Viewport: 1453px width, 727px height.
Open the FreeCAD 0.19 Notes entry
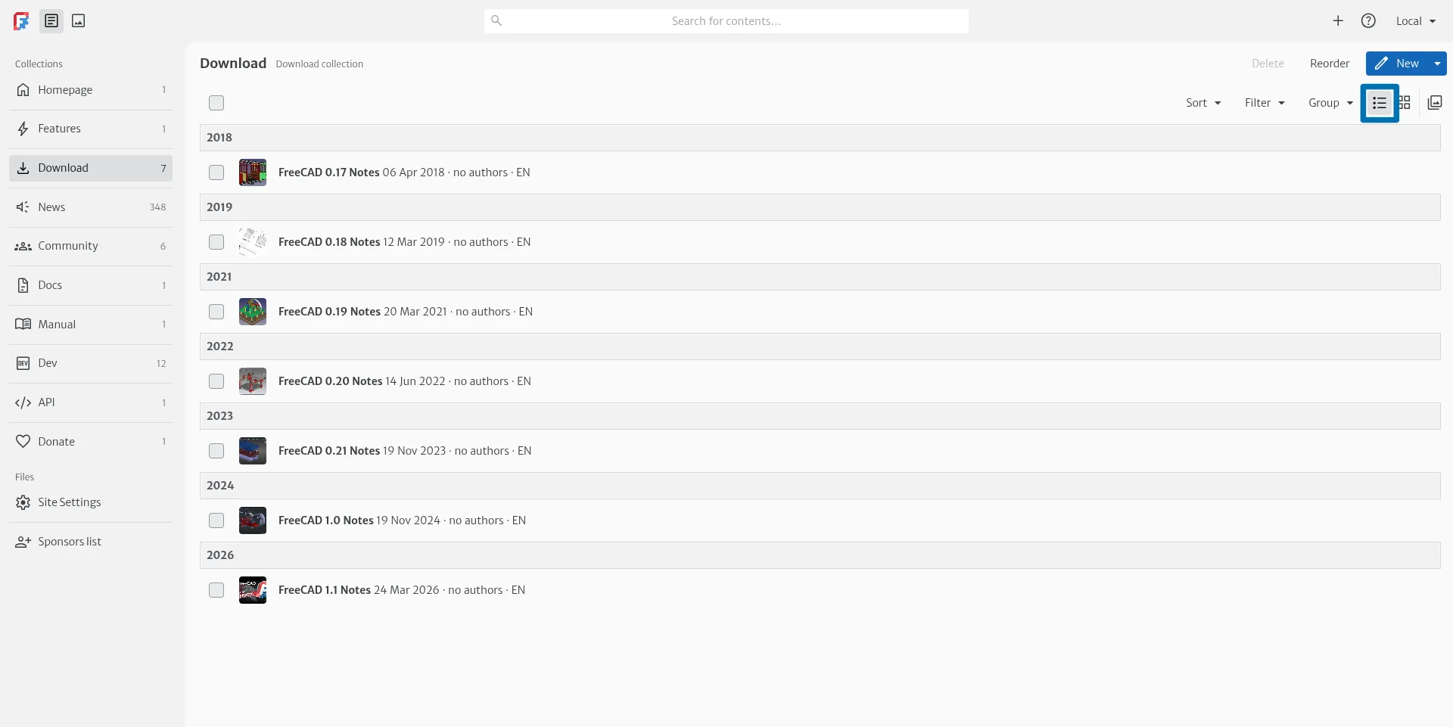(820, 312)
